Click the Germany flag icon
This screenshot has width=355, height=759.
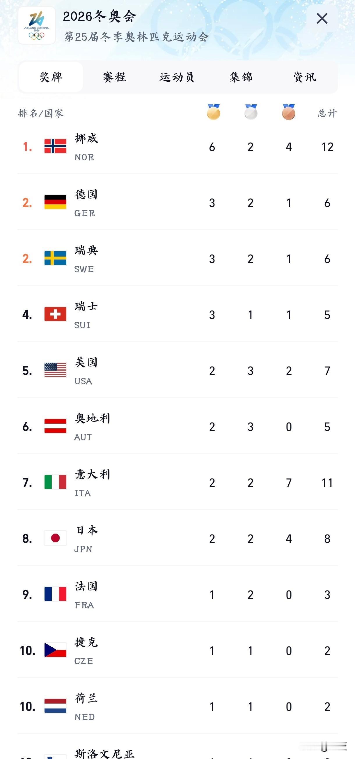coord(55,202)
